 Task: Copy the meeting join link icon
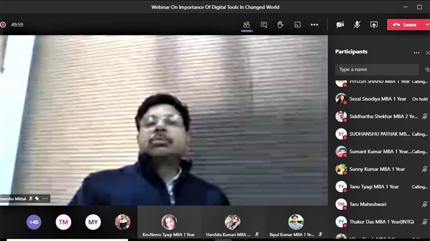pos(427,69)
